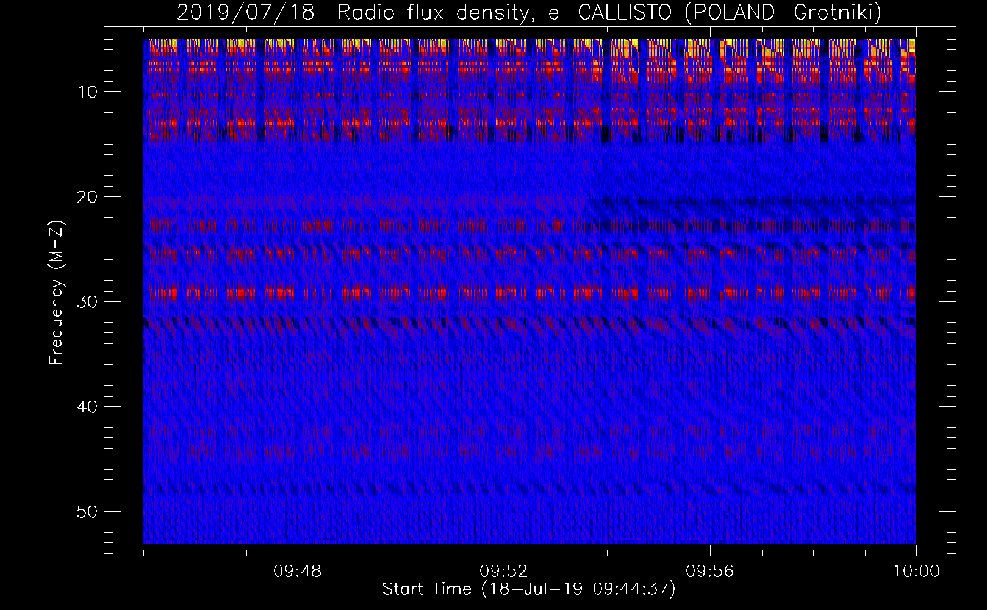
Task: Click the plot title 'Radio flux density, e-CALLISTO'
Action: pos(505,13)
